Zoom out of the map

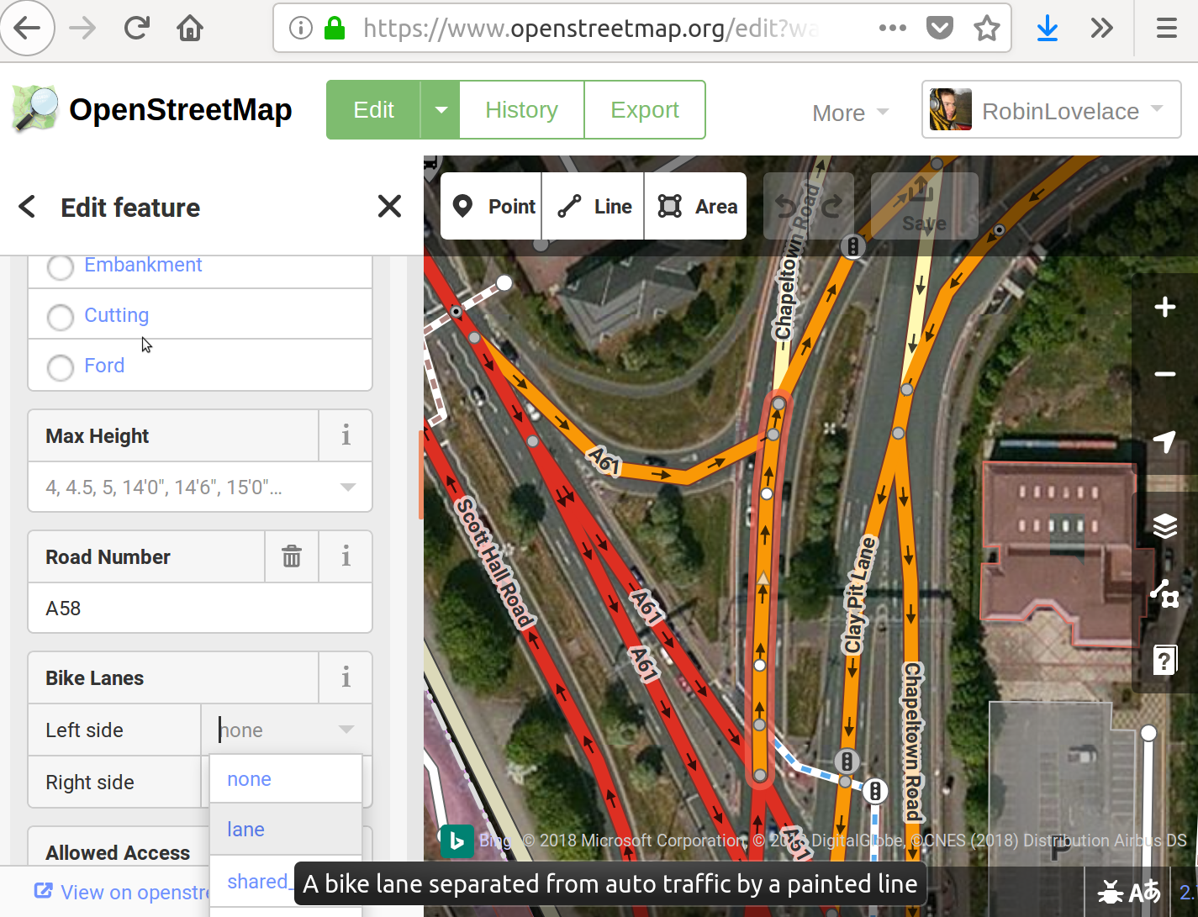[1164, 374]
